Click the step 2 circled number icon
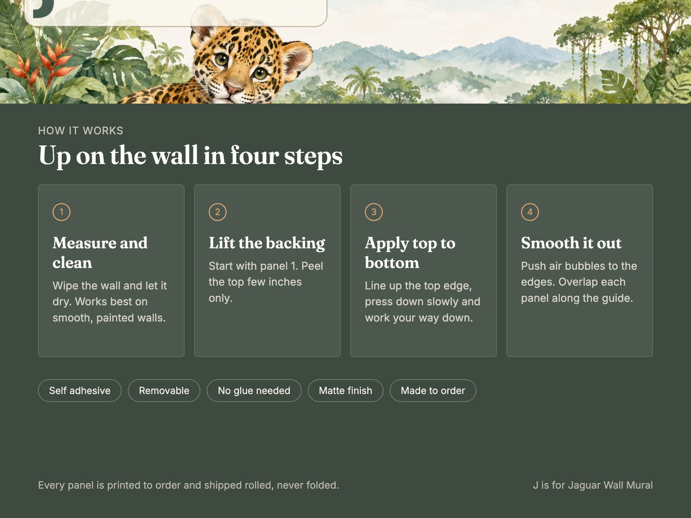691x518 pixels. 218,212
